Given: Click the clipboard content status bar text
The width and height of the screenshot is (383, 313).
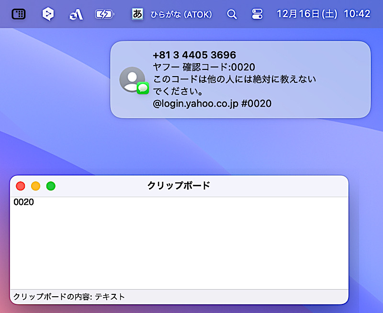Looking at the screenshot, I should (68, 296).
